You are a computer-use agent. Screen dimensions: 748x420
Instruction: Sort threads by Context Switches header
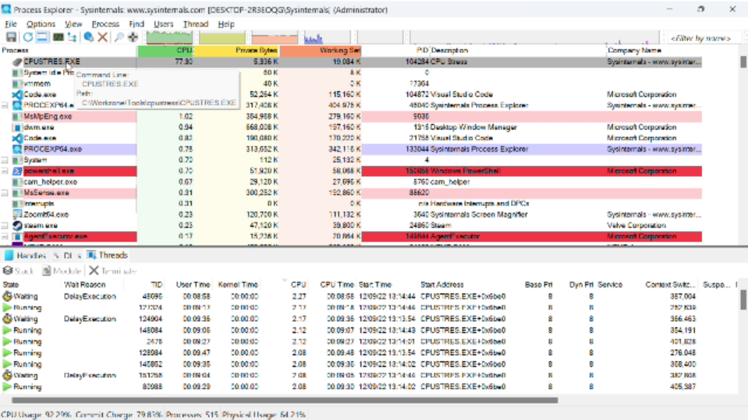coord(669,284)
